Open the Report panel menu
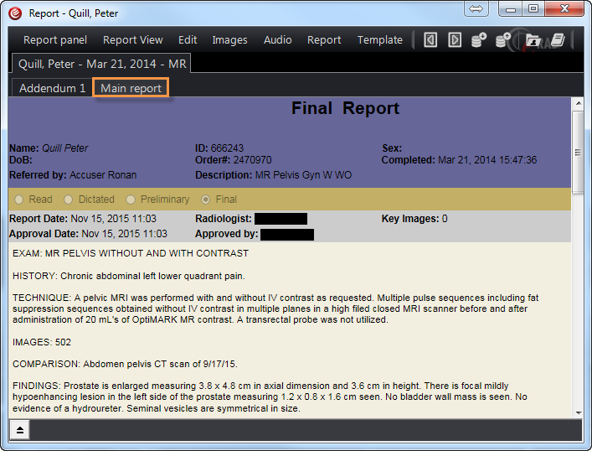This screenshot has width=592, height=451. pyautogui.click(x=54, y=39)
